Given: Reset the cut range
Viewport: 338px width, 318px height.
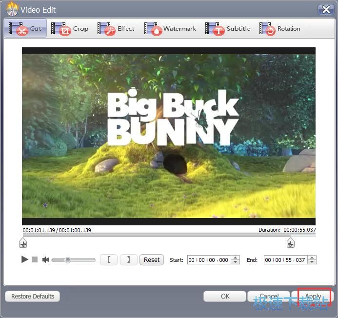Looking at the screenshot, I should click(x=152, y=259).
